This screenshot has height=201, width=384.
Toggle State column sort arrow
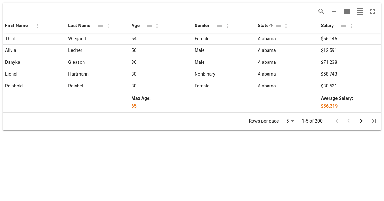[x=271, y=26]
